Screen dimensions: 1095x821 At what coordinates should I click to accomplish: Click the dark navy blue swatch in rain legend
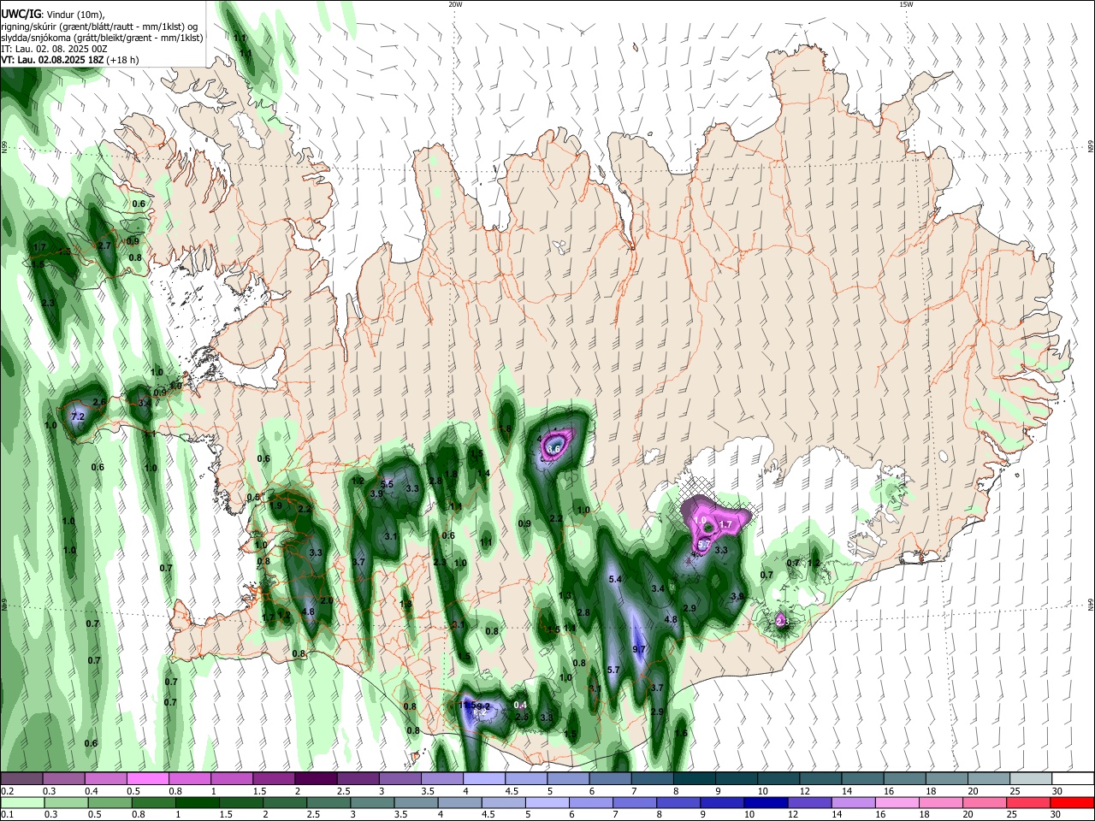(x=764, y=803)
